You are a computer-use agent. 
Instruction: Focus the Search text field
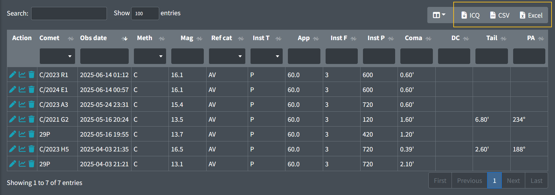[x=69, y=13]
